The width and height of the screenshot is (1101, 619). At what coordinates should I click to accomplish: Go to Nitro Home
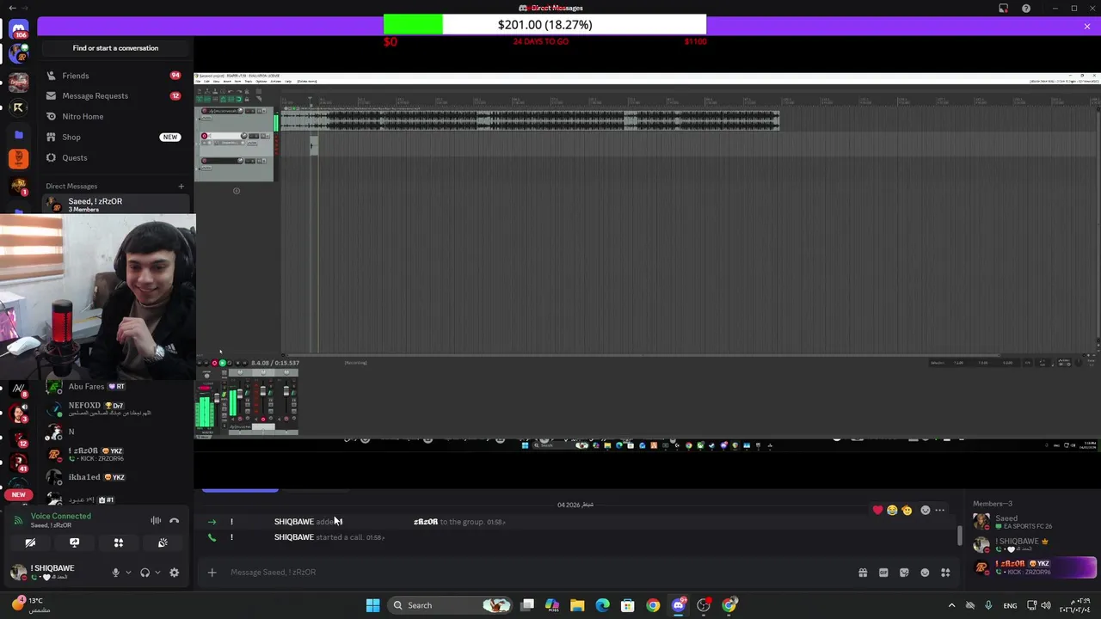click(x=114, y=116)
